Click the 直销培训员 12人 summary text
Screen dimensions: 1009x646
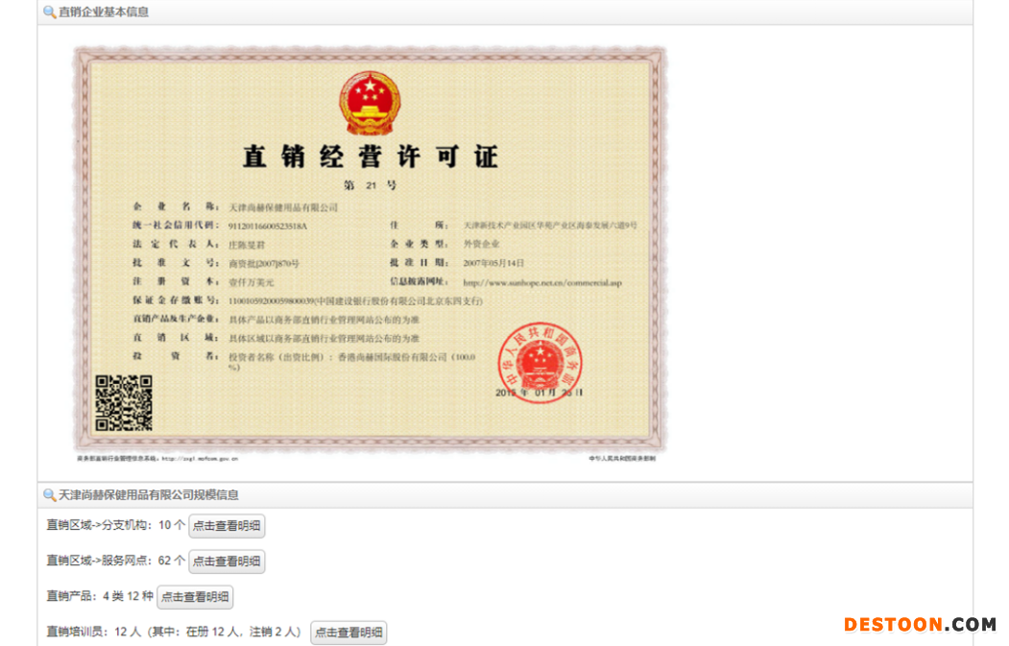pos(174,633)
